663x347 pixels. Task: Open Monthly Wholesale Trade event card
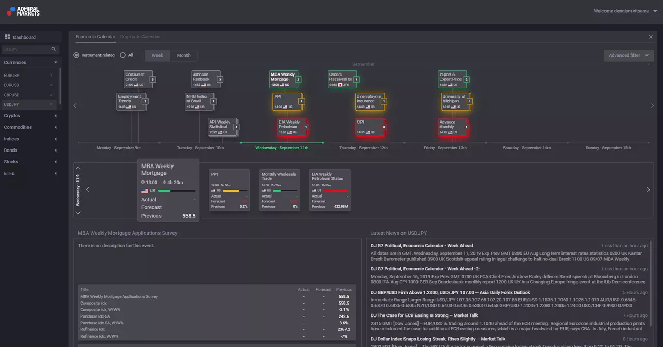[x=280, y=190]
